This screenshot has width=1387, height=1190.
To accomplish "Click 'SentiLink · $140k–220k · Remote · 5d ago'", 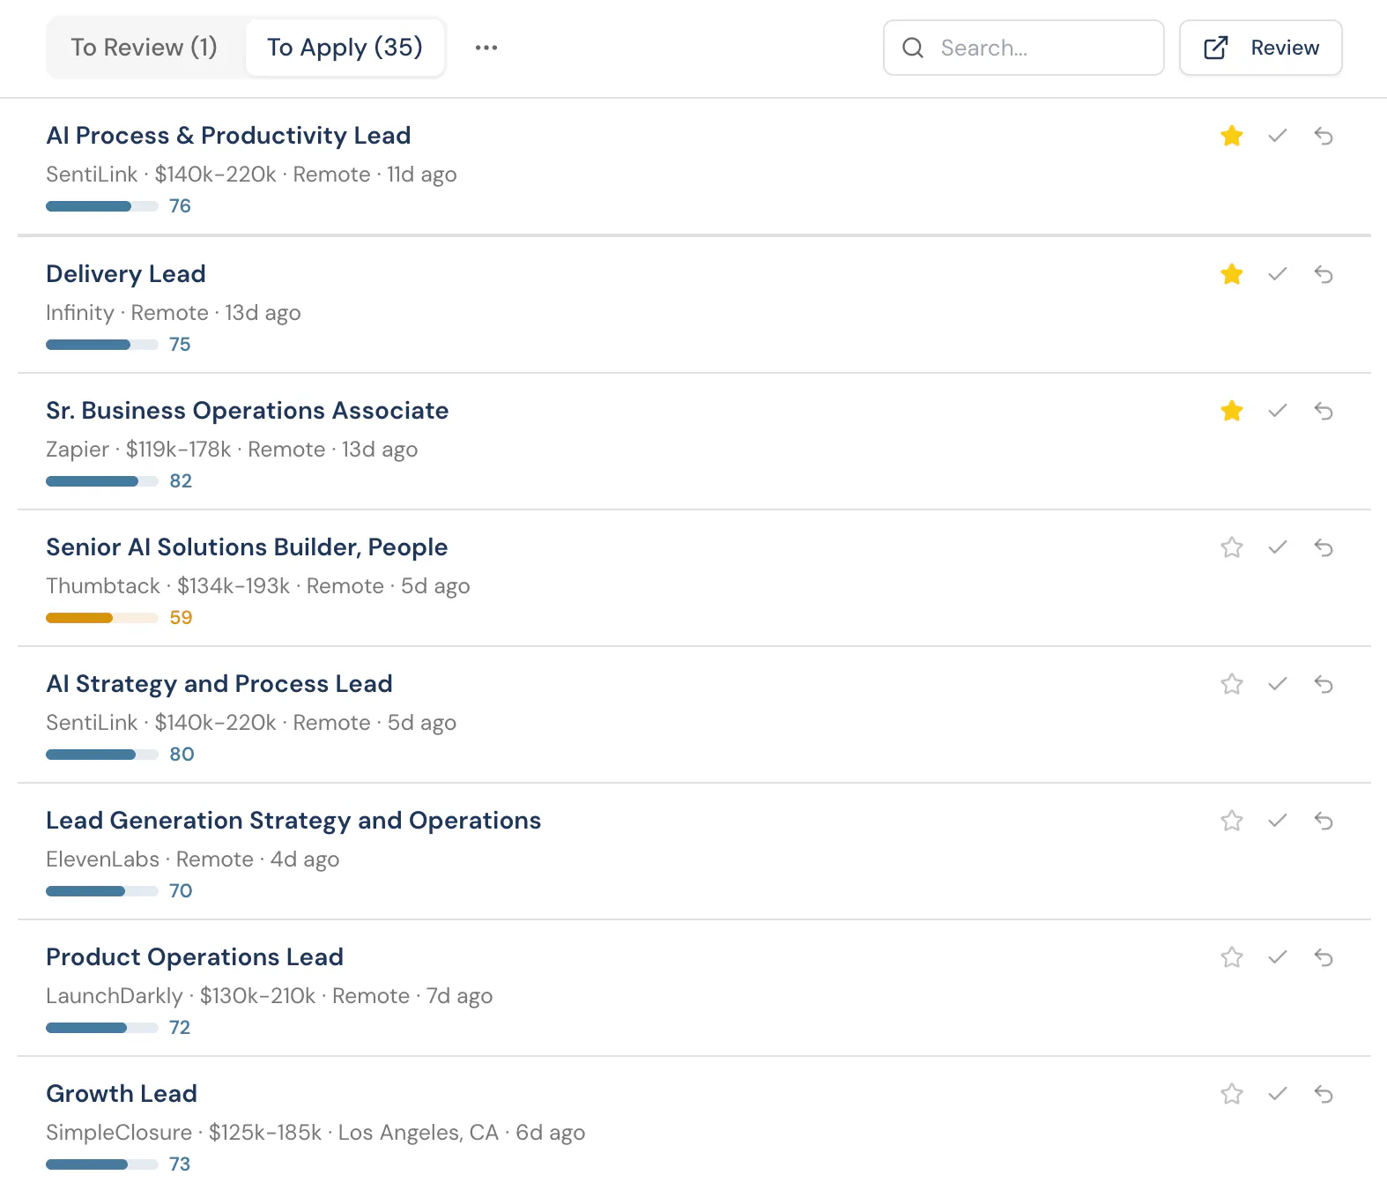I will (251, 723).
